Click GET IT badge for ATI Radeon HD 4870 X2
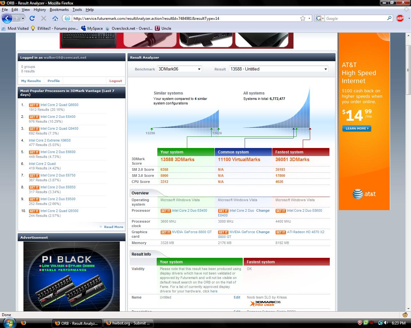411x328 pixels. (281, 232)
